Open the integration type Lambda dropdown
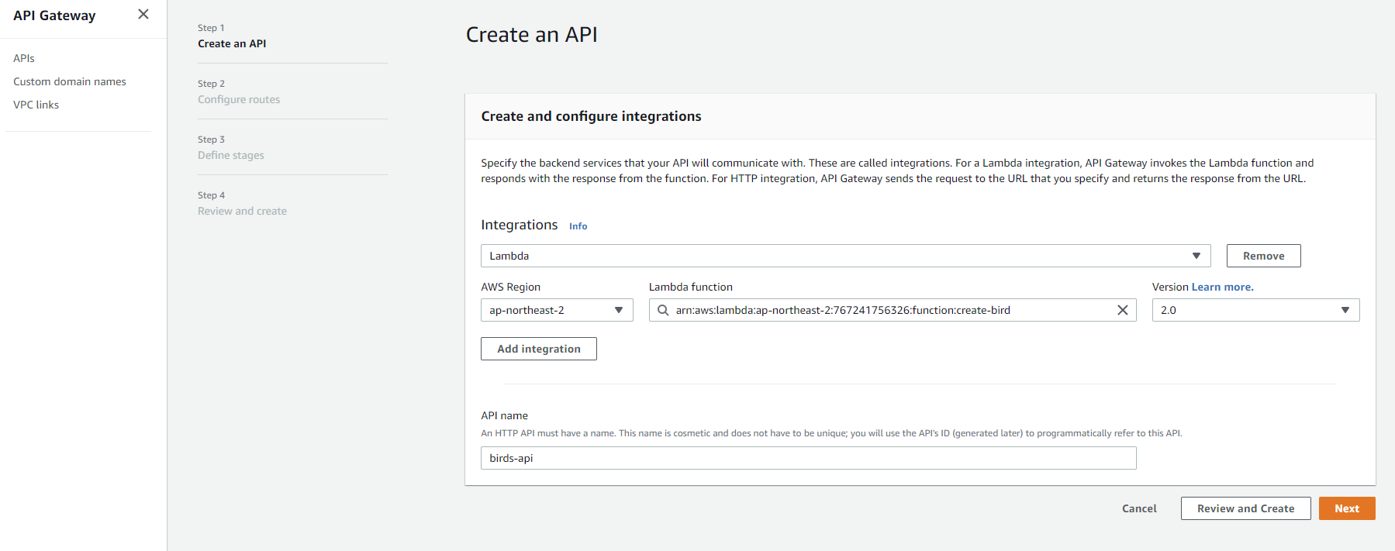1395x551 pixels. click(845, 256)
